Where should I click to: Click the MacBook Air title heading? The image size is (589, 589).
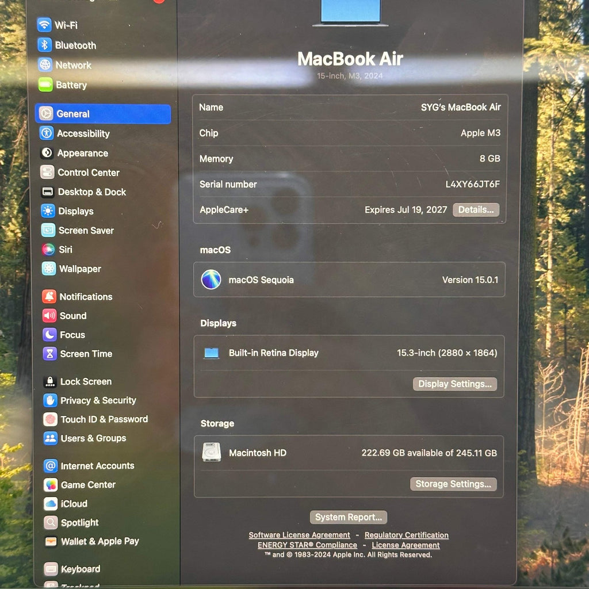(350, 59)
